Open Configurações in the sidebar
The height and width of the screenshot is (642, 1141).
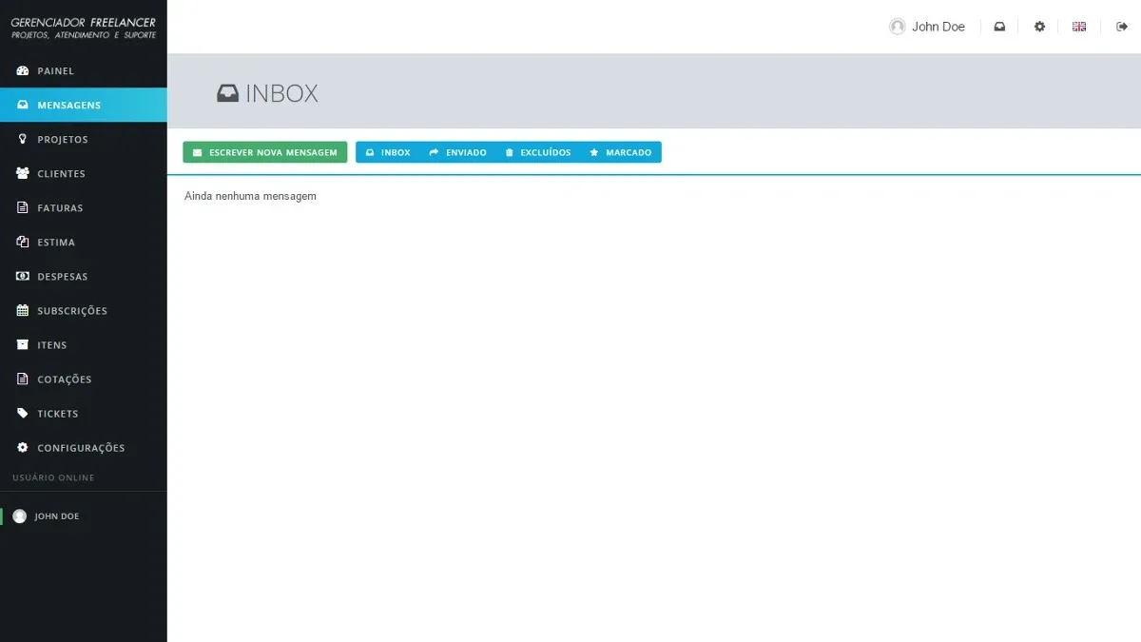(84, 448)
